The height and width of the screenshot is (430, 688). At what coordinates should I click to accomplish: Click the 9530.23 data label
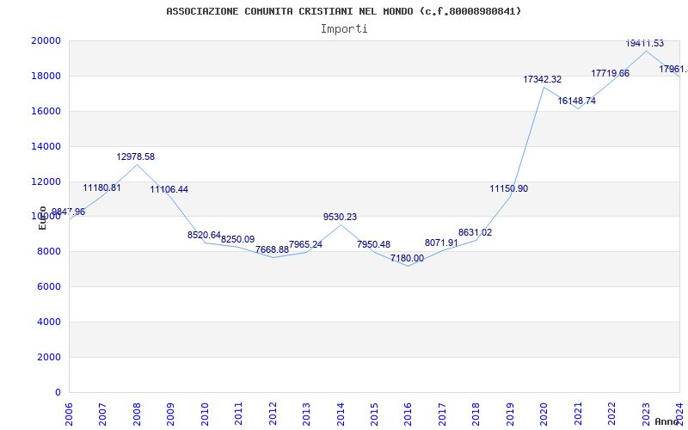[x=340, y=218]
